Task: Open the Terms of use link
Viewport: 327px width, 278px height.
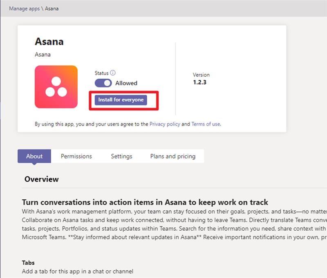Action: (x=206, y=124)
